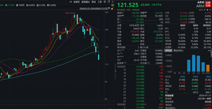The height and width of the screenshot is (109, 212).
Task: Click the 10:56:02 tick at 121.690
Action: [140, 104]
